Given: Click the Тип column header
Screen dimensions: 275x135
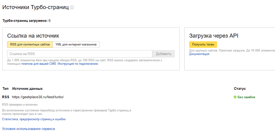Looking at the screenshot, I should pyautogui.click(x=5, y=89).
